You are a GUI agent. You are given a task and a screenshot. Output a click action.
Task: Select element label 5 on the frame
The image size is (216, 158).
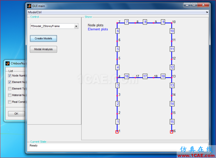click(118, 49)
